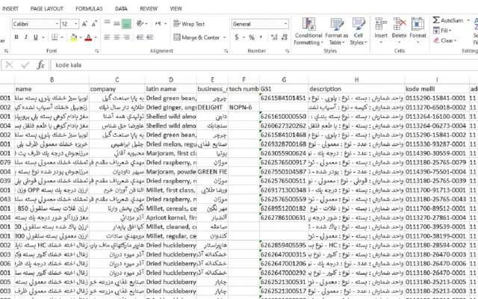Select the Apricot kernel cell

pos(171,218)
